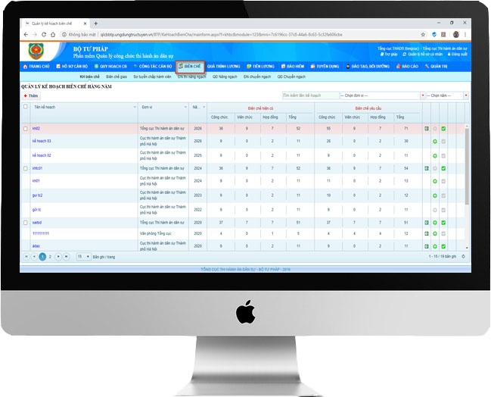Image resolution: width=491 pixels, height=397 pixels.
Task: Jump to the last page of the grid
Action: point(67,257)
